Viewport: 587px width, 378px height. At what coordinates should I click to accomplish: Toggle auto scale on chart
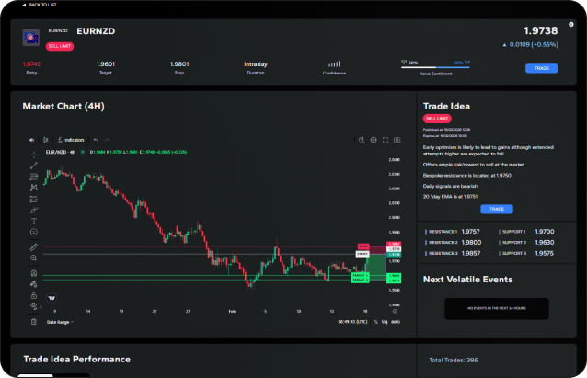[396, 322]
